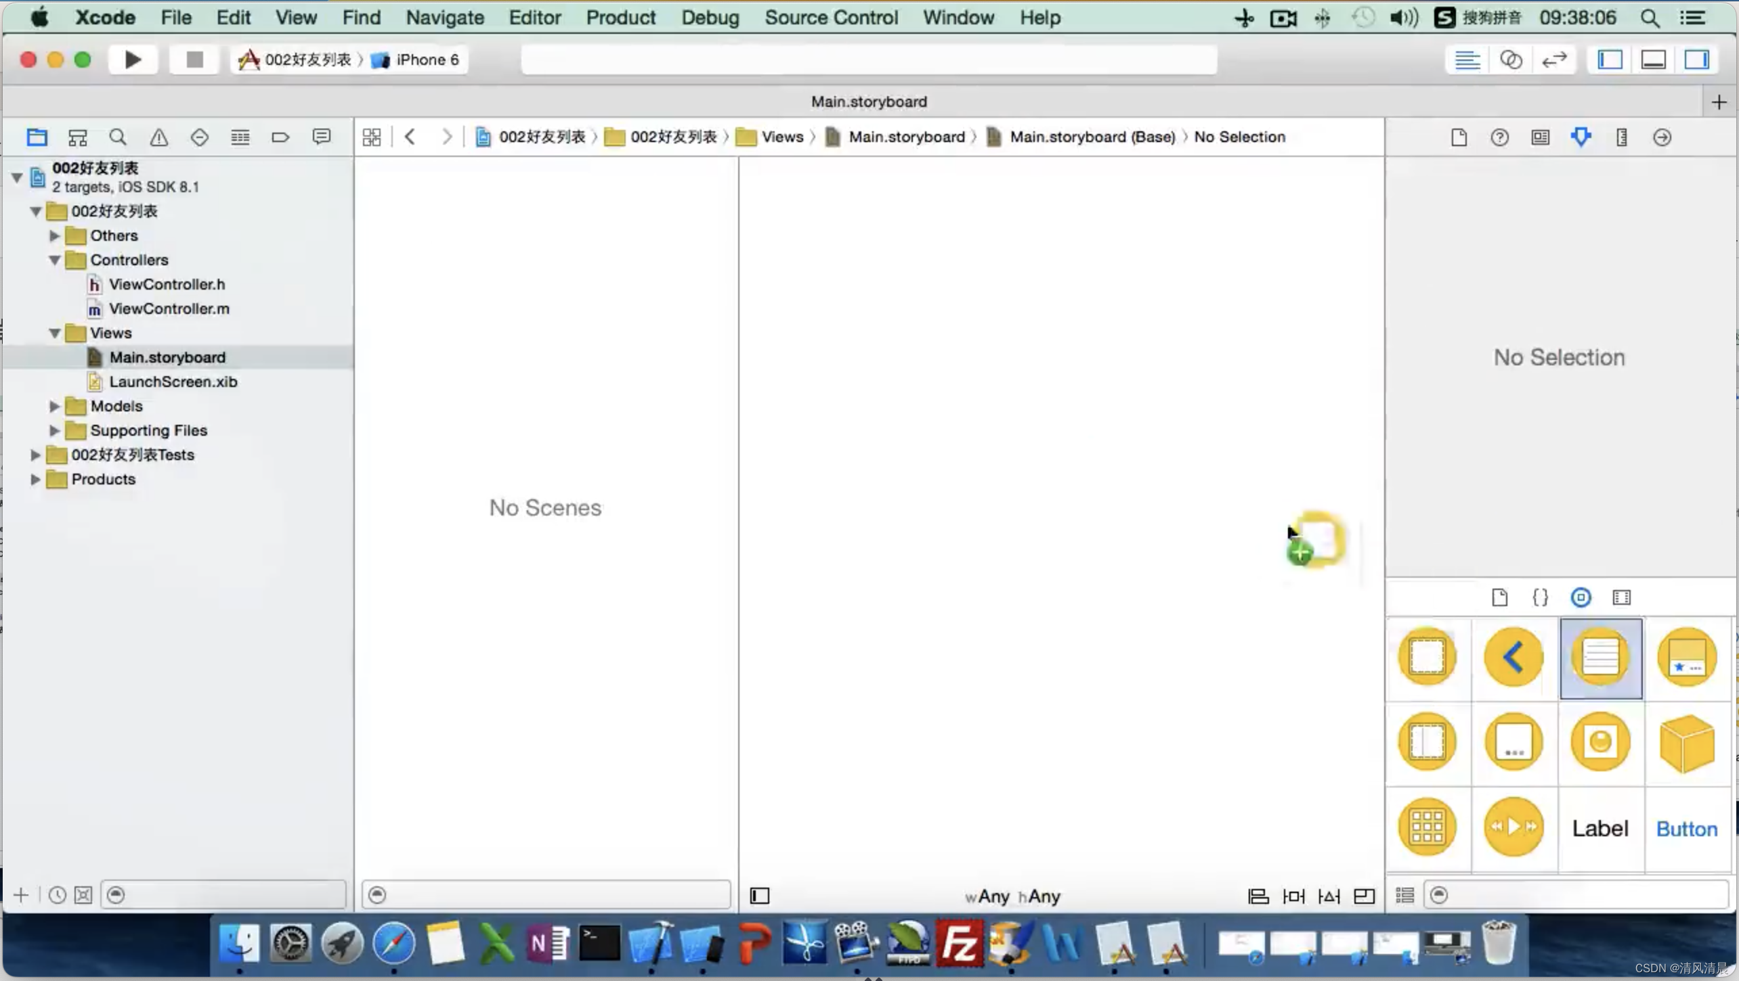Expand the Others folder
Screen dimensions: 1739x981
[55, 235]
